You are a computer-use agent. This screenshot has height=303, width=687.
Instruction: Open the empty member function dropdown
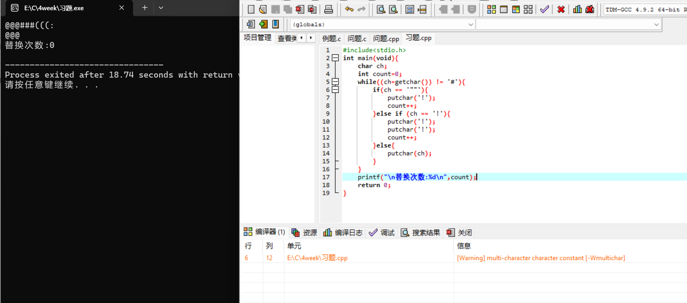(x=568, y=24)
